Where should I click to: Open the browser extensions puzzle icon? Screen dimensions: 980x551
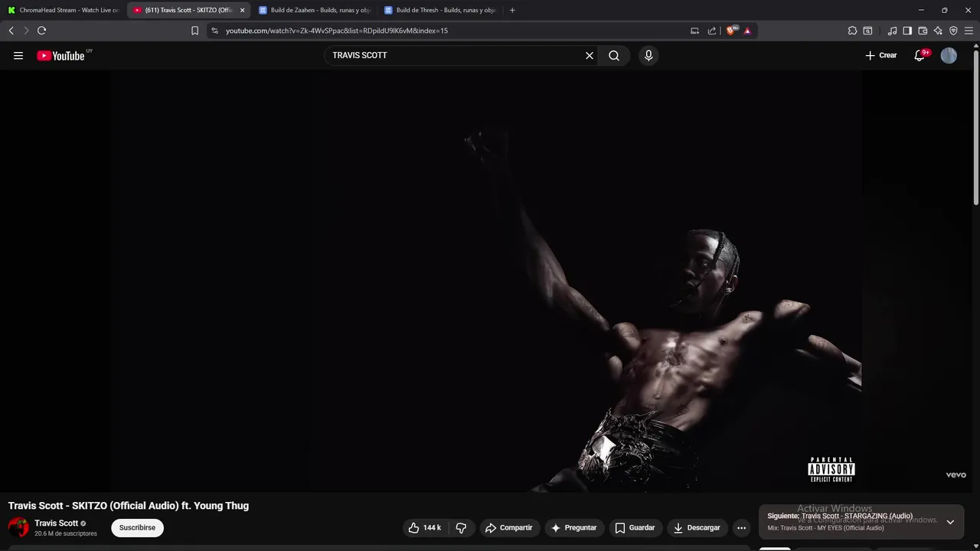pos(852,31)
